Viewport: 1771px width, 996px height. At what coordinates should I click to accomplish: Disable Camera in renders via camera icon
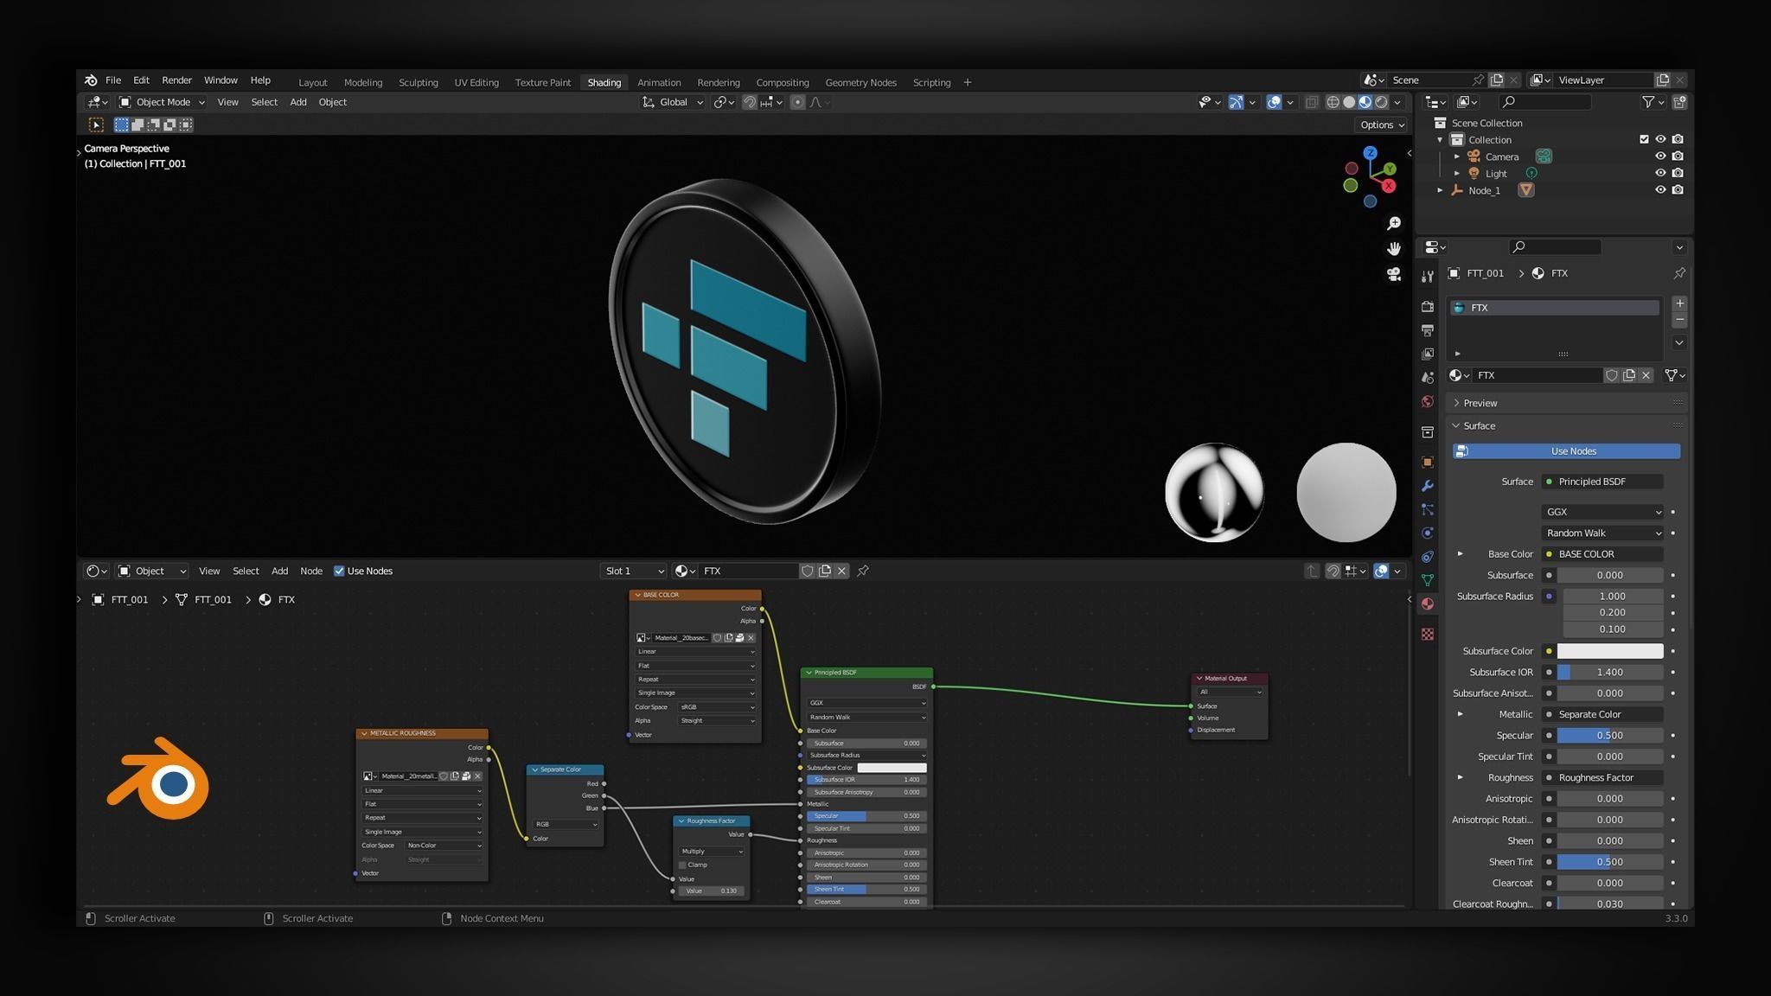(x=1678, y=156)
